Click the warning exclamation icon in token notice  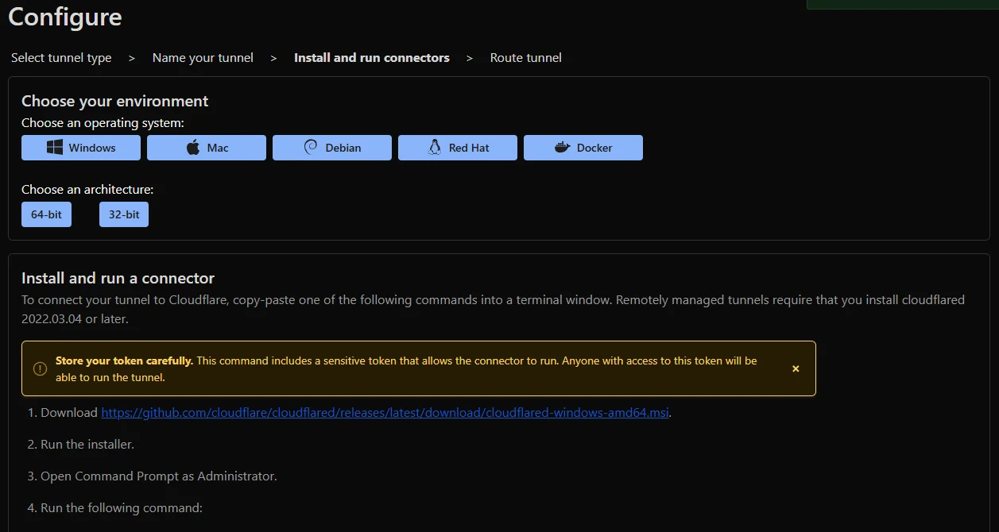tap(40, 368)
